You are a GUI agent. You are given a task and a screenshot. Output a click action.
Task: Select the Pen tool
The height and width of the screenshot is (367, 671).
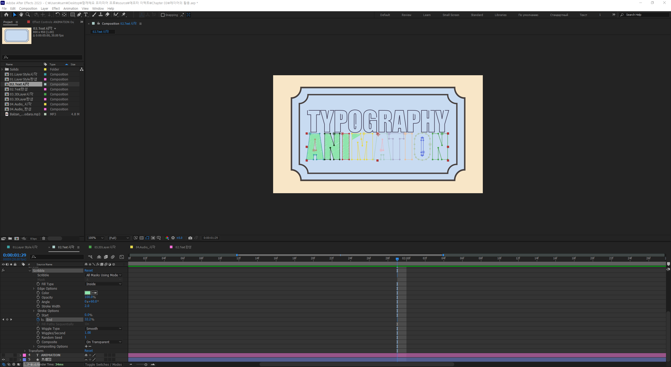tap(79, 15)
